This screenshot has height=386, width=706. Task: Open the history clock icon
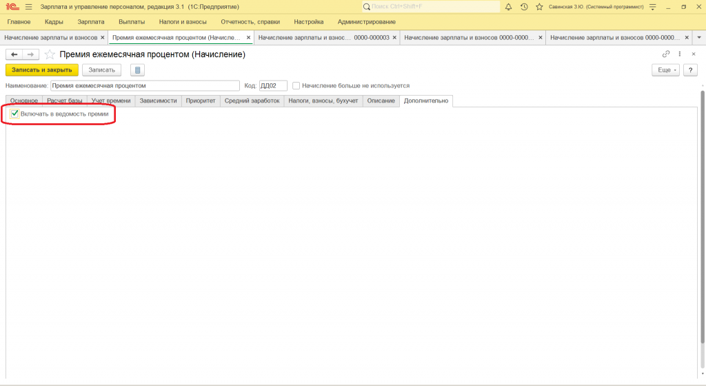tap(524, 7)
